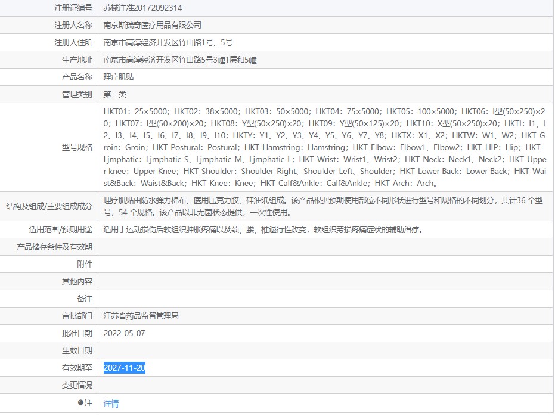
Task: Click the 结构及组成/主要组成成分 label
Action: coord(49,206)
